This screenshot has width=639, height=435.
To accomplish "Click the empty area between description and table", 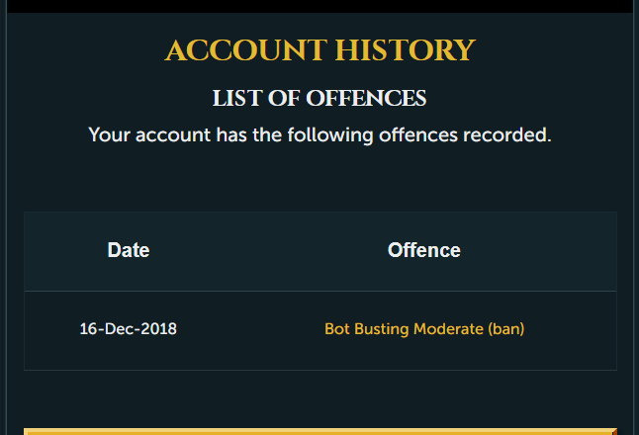I will click(319, 179).
